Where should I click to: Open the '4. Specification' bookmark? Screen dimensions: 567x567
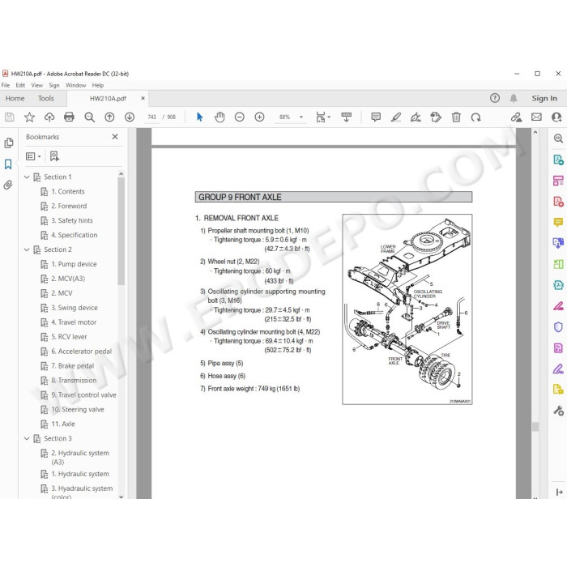point(75,235)
